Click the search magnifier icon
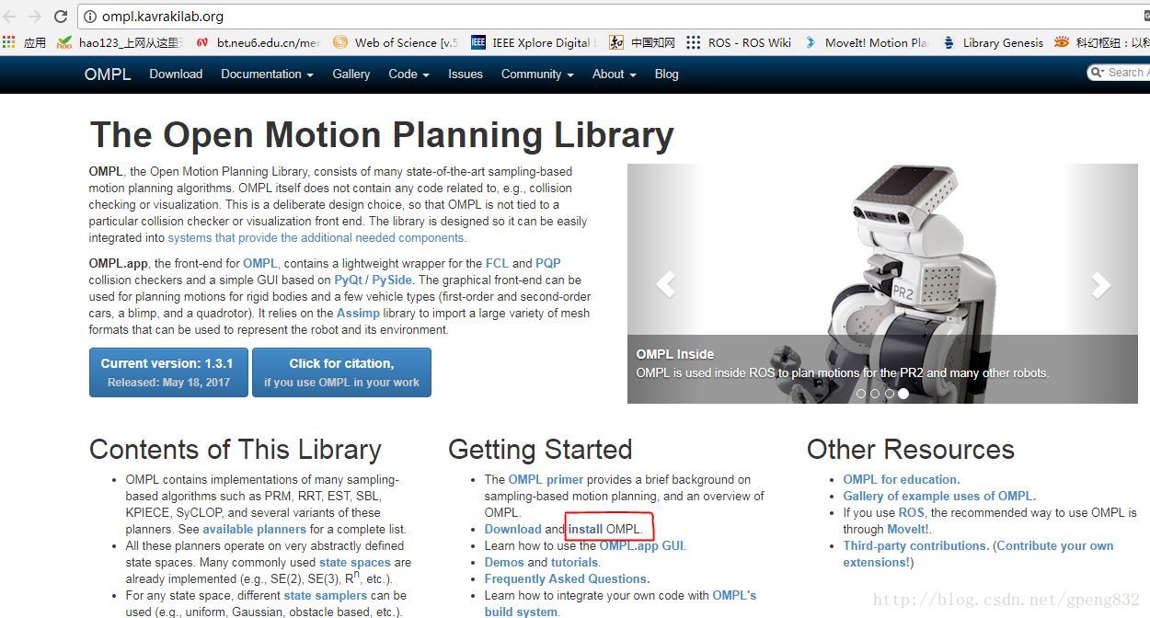Image resolution: width=1150 pixels, height=618 pixels. pyautogui.click(x=1097, y=73)
